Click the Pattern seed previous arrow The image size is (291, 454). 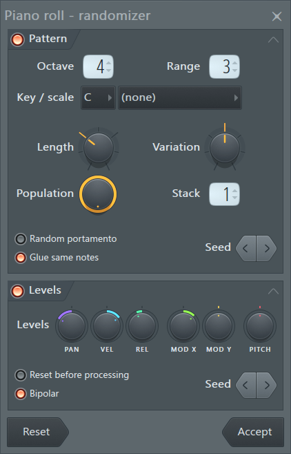tap(246, 248)
